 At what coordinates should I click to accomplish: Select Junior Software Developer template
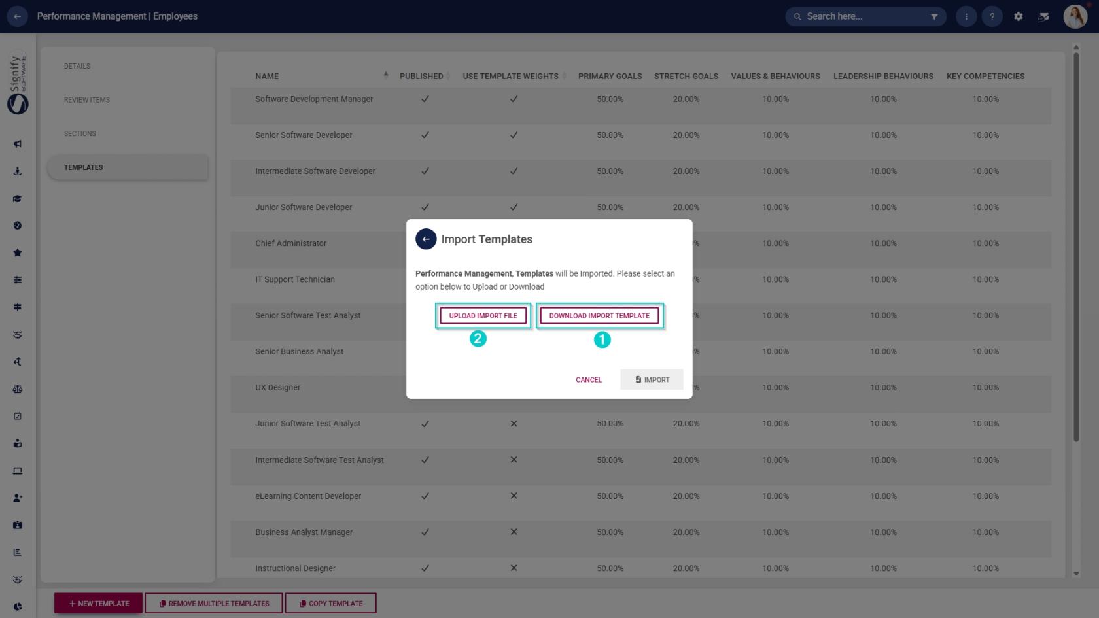click(304, 207)
